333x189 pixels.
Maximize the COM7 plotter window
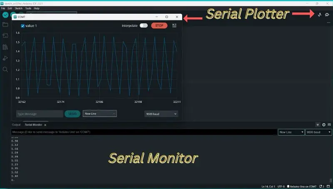point(167,17)
